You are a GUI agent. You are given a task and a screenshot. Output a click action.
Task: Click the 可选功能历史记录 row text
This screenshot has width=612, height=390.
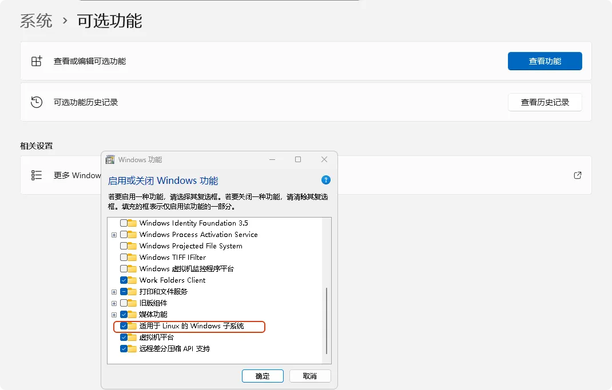(x=86, y=102)
